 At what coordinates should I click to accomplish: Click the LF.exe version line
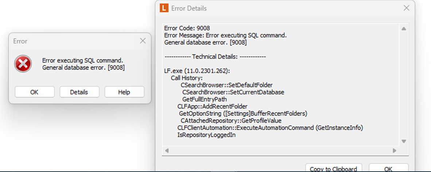[197, 71]
